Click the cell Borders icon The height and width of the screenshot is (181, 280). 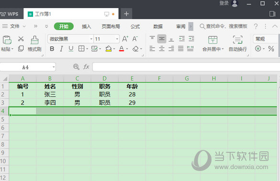pos(81,49)
